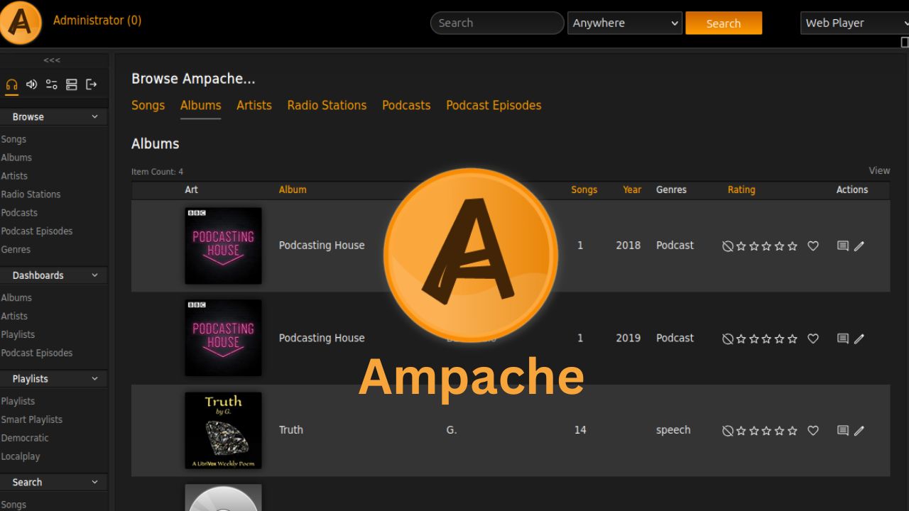Edit the Truth album with pencil icon

[x=859, y=430]
